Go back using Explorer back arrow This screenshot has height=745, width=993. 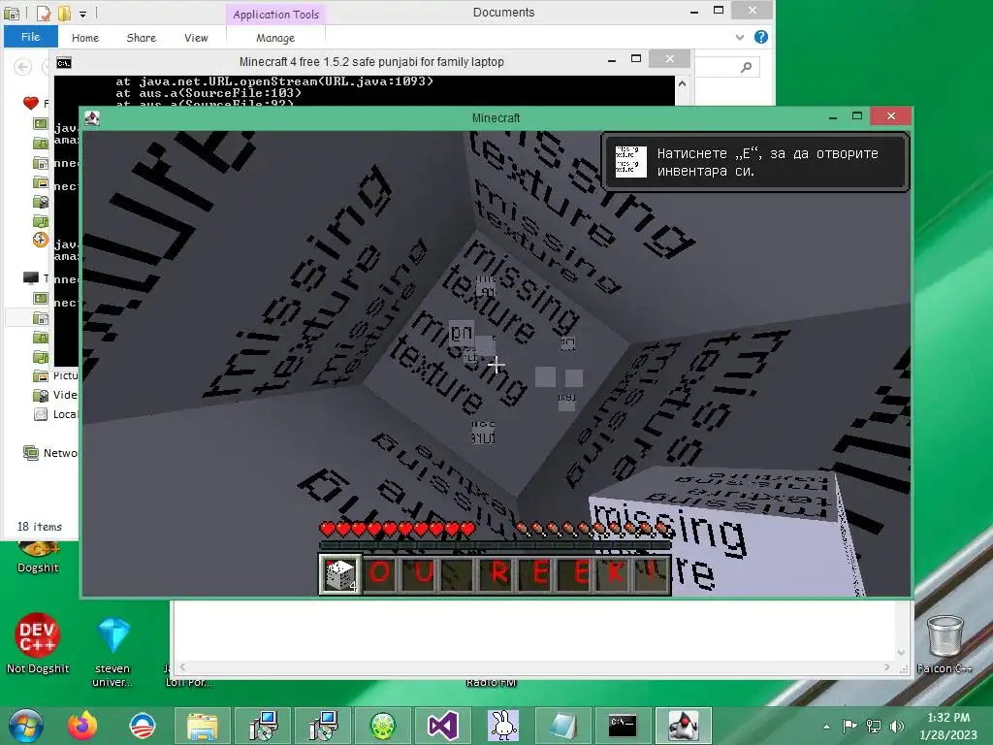click(23, 67)
